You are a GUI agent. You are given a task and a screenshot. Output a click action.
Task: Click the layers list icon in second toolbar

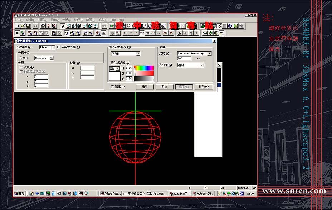click(x=205, y=33)
